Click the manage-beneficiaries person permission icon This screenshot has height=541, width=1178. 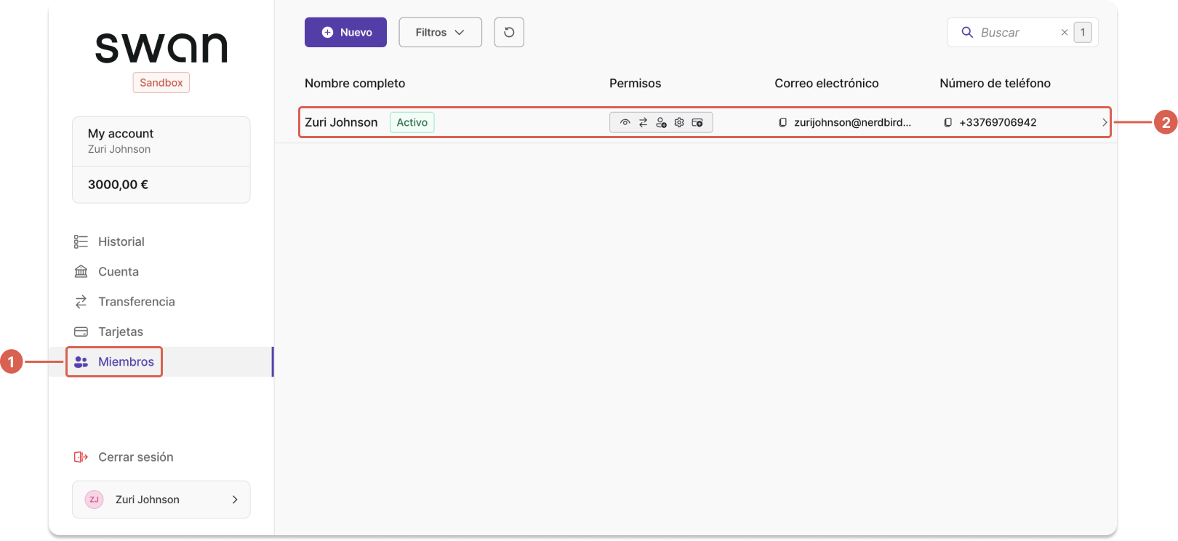click(x=661, y=122)
